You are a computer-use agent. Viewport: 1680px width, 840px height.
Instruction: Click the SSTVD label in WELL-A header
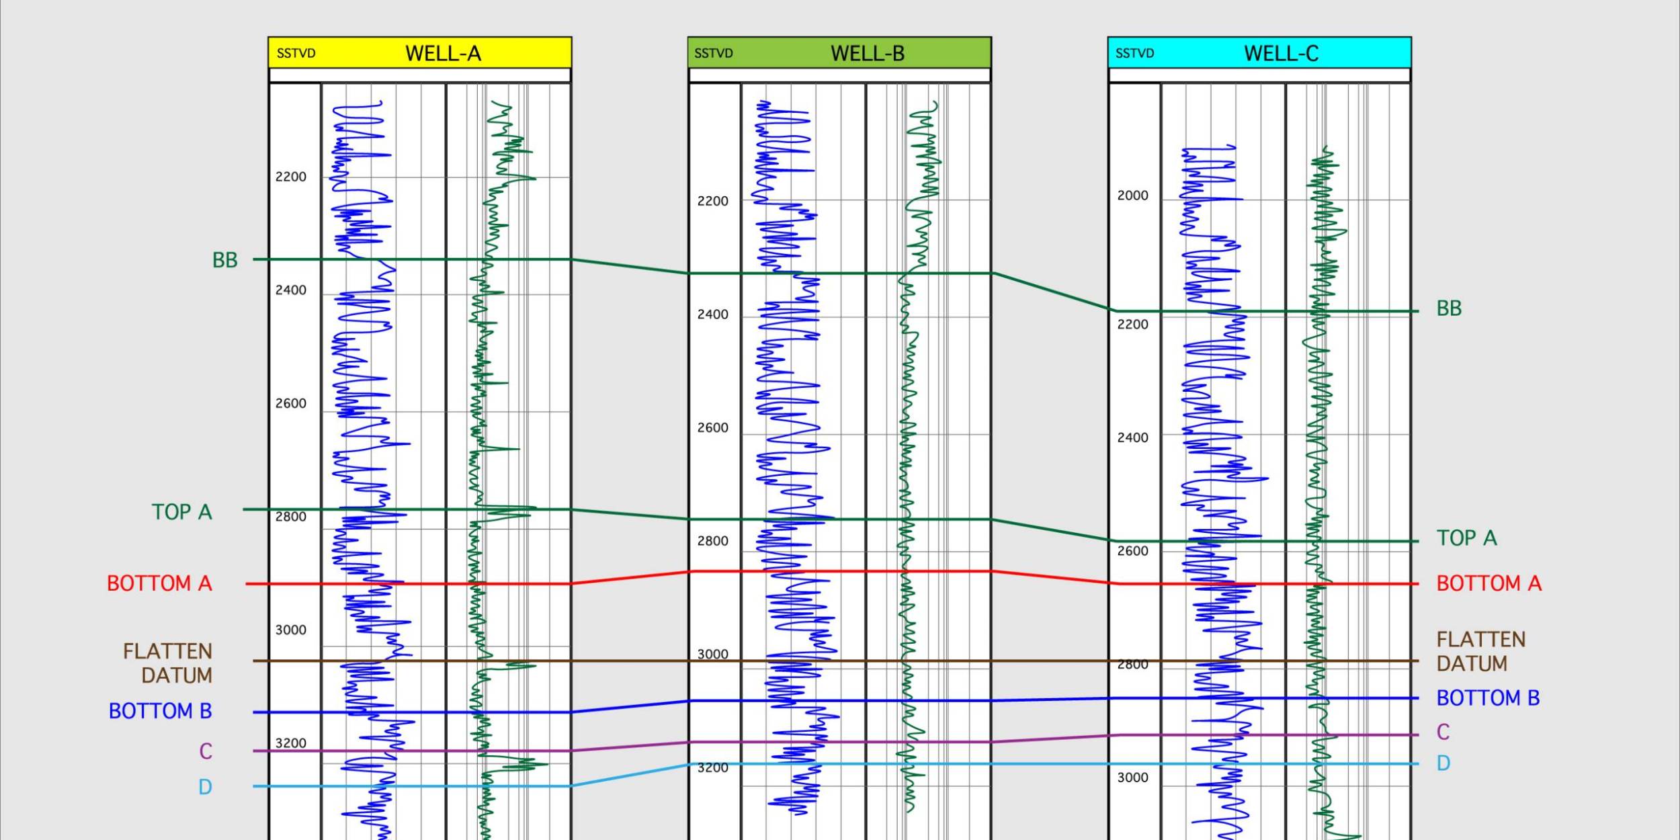pyautogui.click(x=296, y=53)
